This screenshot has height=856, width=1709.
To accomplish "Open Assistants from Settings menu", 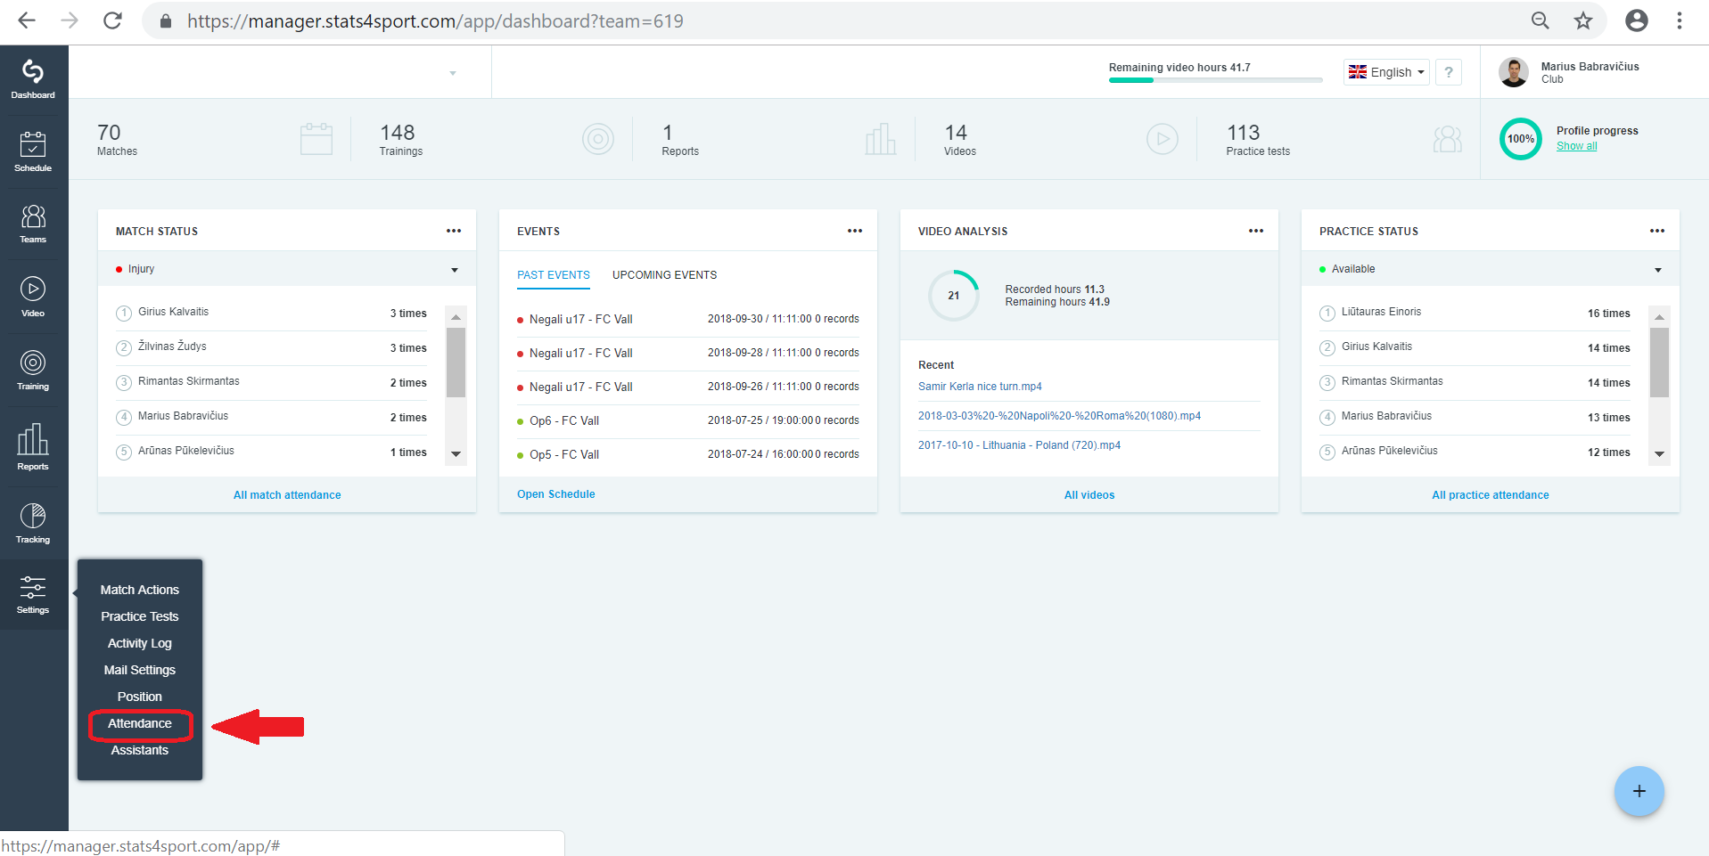I will (140, 750).
